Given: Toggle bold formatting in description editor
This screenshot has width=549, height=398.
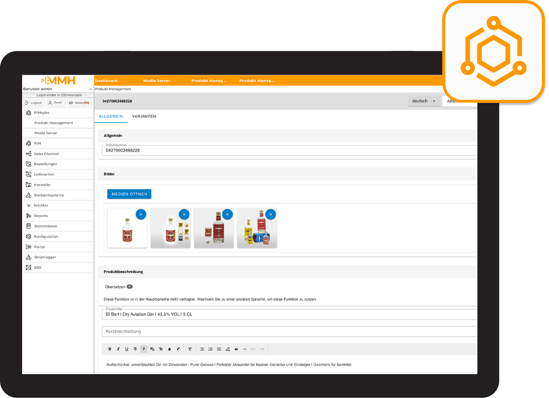Looking at the screenshot, I should pyautogui.click(x=110, y=349).
